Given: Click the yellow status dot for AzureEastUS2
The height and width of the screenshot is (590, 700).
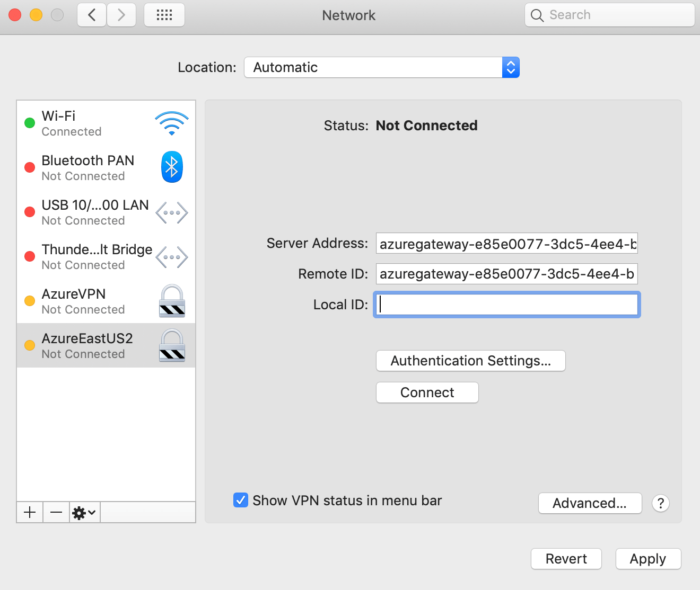Looking at the screenshot, I should coord(30,346).
